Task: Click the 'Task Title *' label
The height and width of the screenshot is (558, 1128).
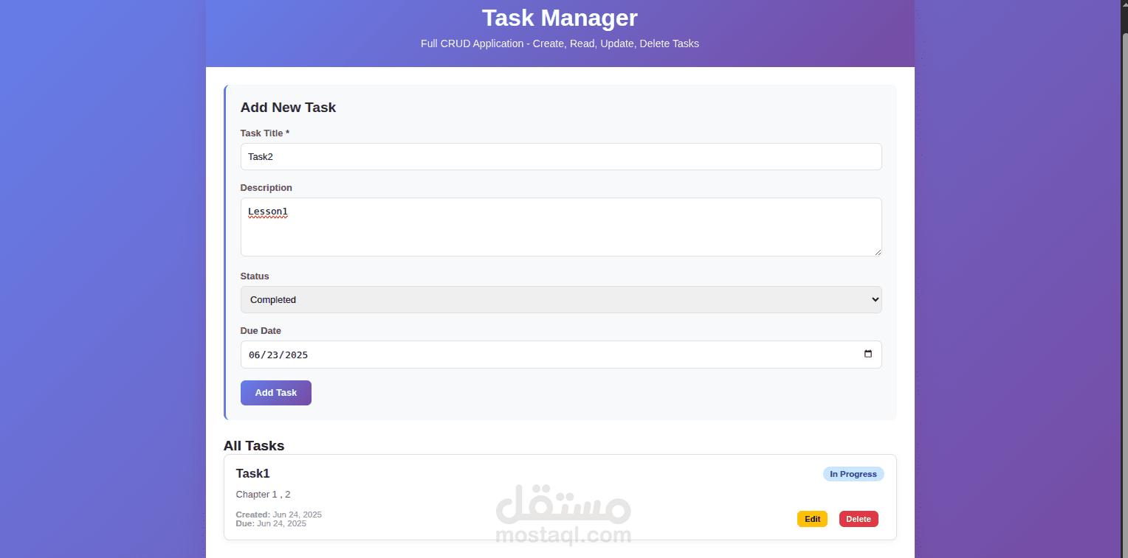Action: click(264, 133)
